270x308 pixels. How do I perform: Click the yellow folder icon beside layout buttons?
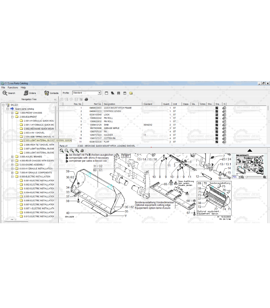(131, 93)
